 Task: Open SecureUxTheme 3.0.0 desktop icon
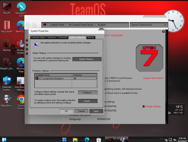pyautogui.click(x=21, y=9)
